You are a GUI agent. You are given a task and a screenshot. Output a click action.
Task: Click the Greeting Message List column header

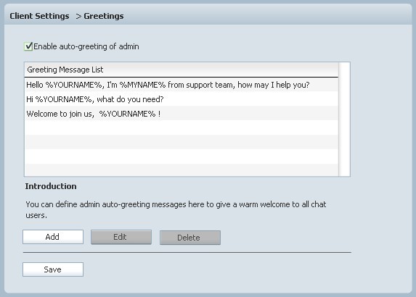point(182,70)
